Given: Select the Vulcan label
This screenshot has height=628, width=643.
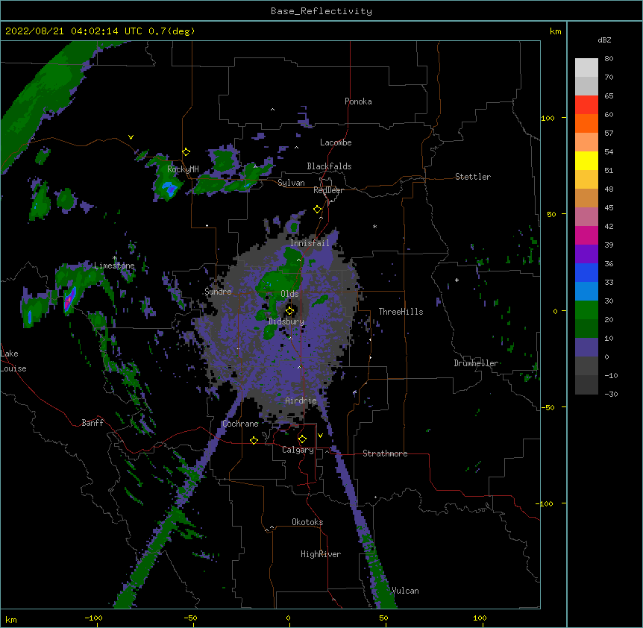Looking at the screenshot, I should click(x=405, y=591).
